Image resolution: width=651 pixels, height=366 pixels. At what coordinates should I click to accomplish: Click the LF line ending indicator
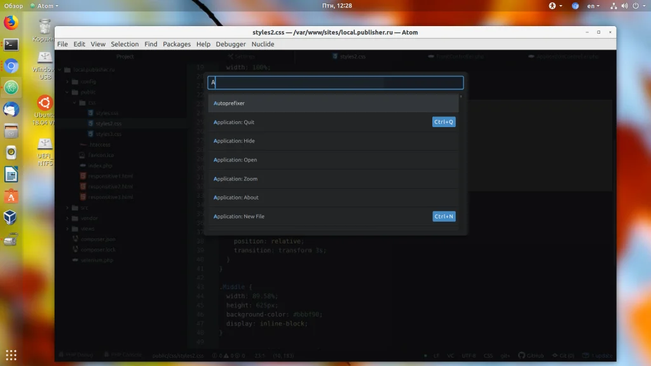(436, 356)
